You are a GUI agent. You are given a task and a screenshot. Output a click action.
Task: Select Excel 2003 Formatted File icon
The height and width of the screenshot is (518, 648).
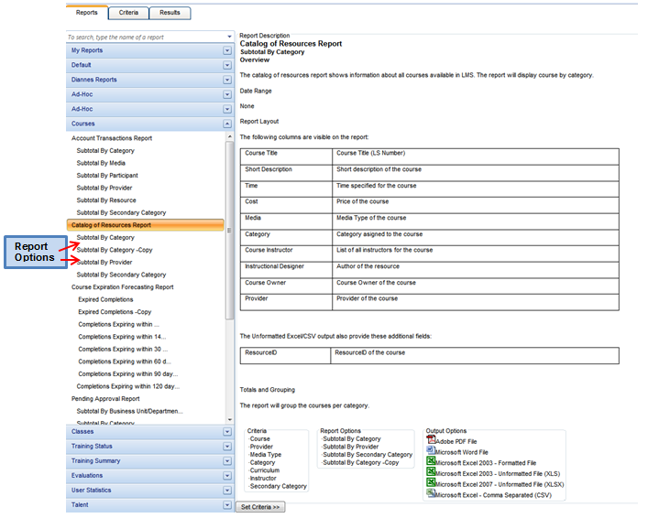point(431,461)
